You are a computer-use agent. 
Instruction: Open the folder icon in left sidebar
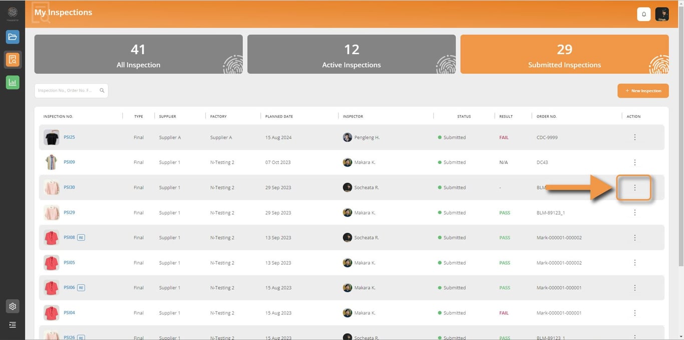tap(13, 37)
